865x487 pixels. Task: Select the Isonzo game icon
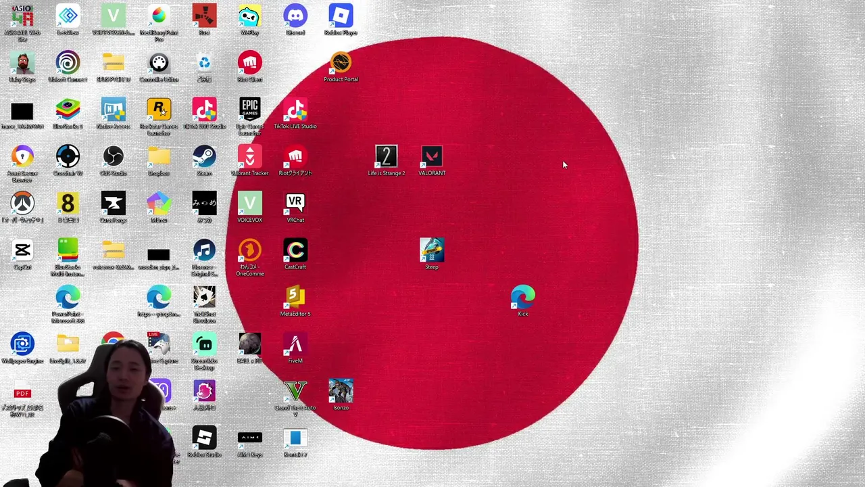pos(341,392)
